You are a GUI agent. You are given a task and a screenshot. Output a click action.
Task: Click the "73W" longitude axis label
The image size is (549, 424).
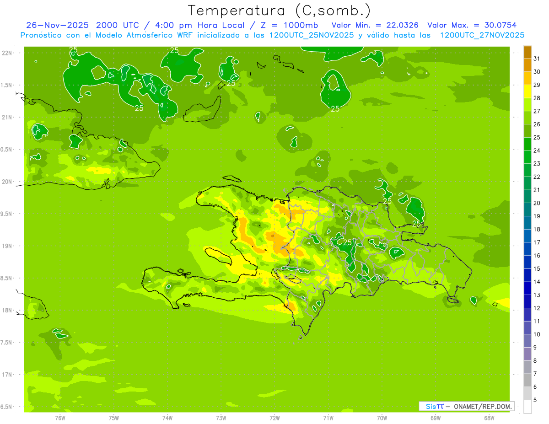[x=221, y=418]
